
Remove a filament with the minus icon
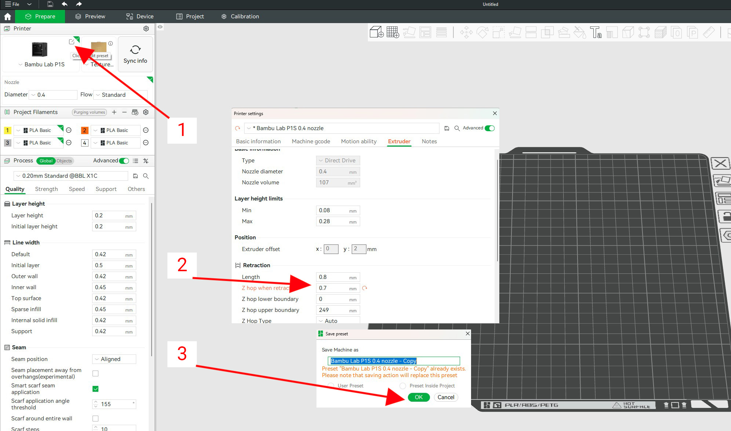click(x=124, y=112)
